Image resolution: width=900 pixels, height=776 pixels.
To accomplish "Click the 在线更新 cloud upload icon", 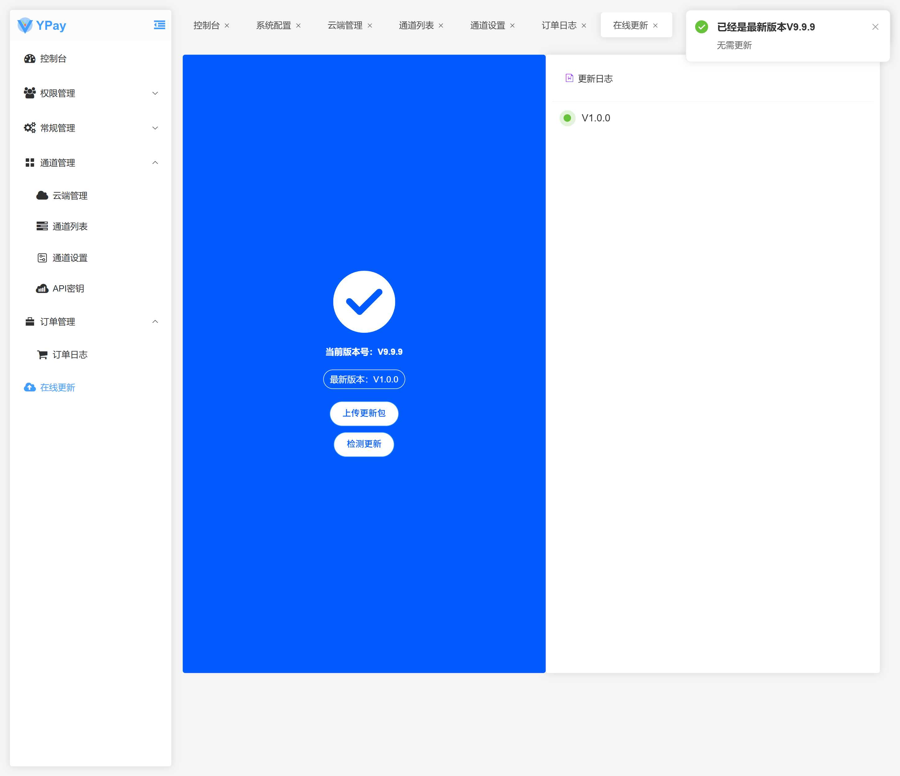I will [x=29, y=387].
